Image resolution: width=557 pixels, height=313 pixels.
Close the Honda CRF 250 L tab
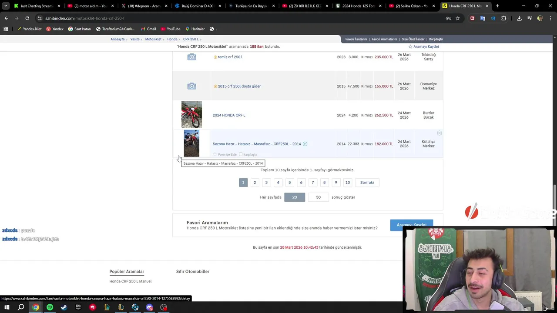487,6
